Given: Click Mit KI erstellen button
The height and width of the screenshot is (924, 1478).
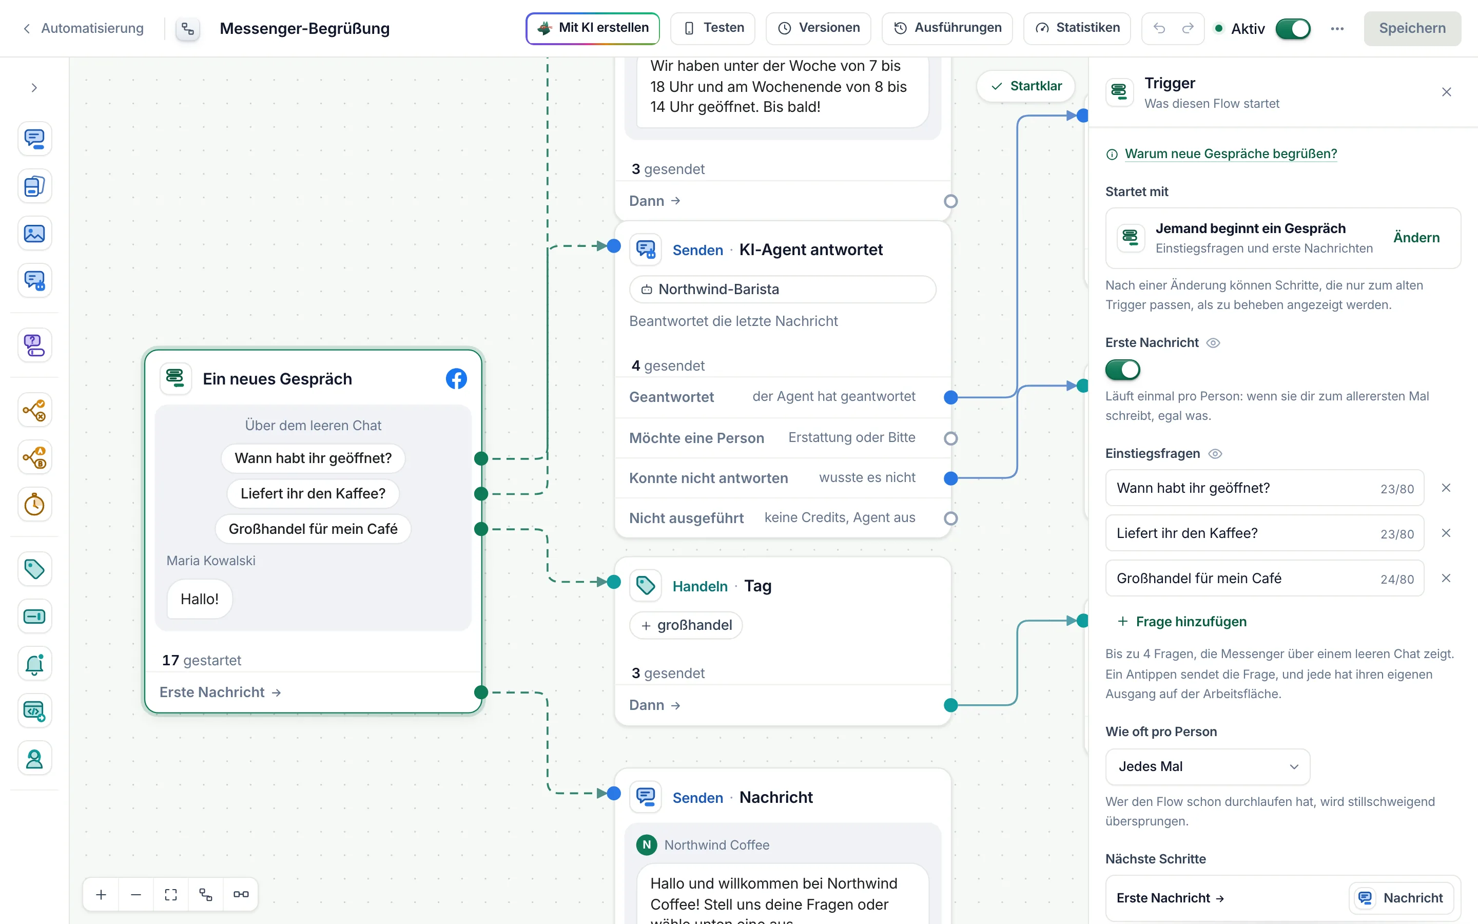Looking at the screenshot, I should pyautogui.click(x=592, y=28).
